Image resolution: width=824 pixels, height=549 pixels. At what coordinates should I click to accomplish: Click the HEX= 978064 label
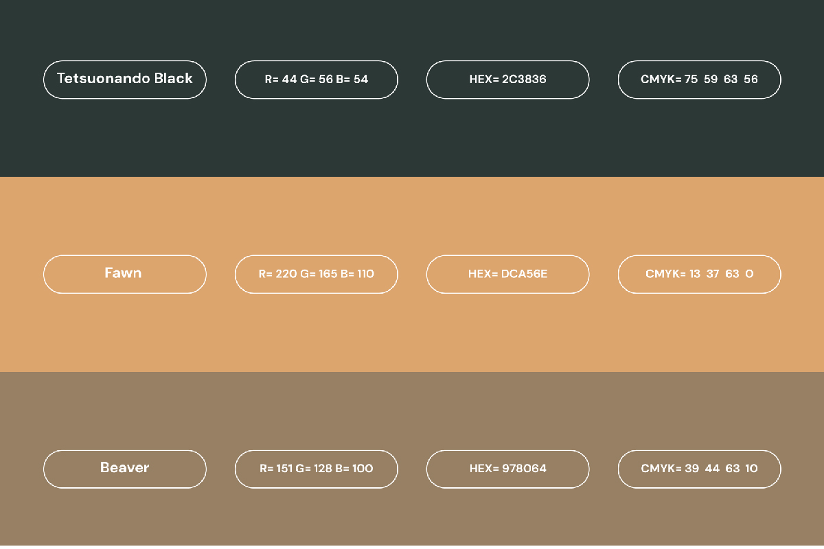(507, 469)
